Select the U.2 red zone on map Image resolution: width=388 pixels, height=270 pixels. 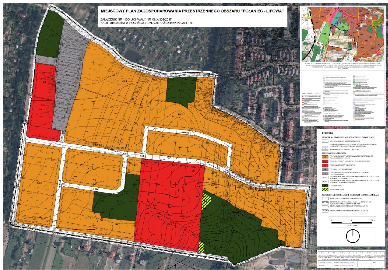(x=43, y=105)
